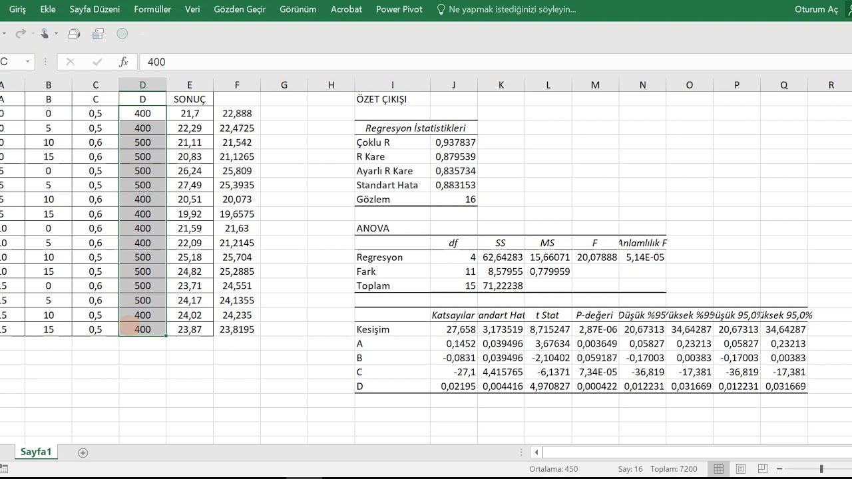Select column E header

[190, 84]
